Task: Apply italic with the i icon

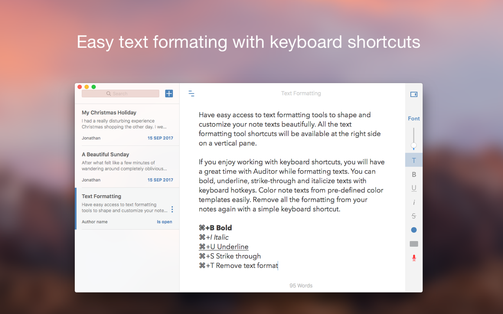Action: coord(414,202)
